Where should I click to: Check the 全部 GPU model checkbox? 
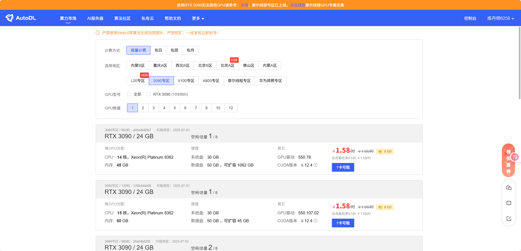point(129,94)
